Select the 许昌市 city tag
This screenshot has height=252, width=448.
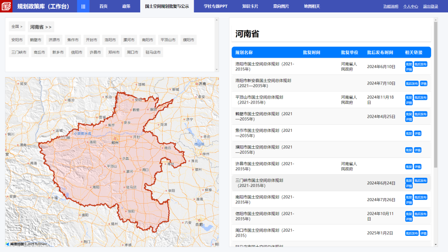pos(95,52)
